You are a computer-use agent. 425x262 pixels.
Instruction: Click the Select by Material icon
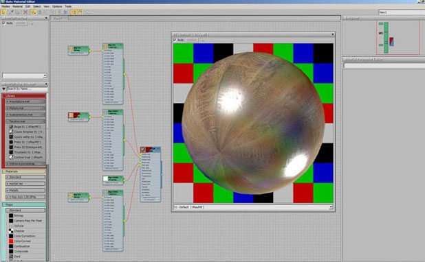click(x=88, y=12)
